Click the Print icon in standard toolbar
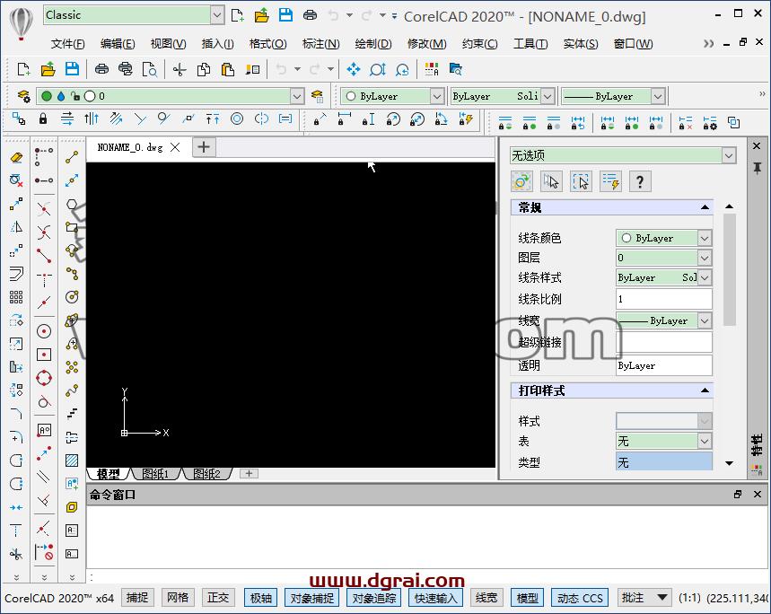This screenshot has width=771, height=614. click(x=101, y=69)
